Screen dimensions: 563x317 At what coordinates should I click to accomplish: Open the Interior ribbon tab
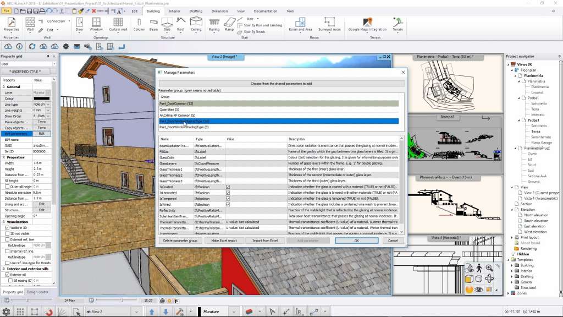tap(174, 11)
